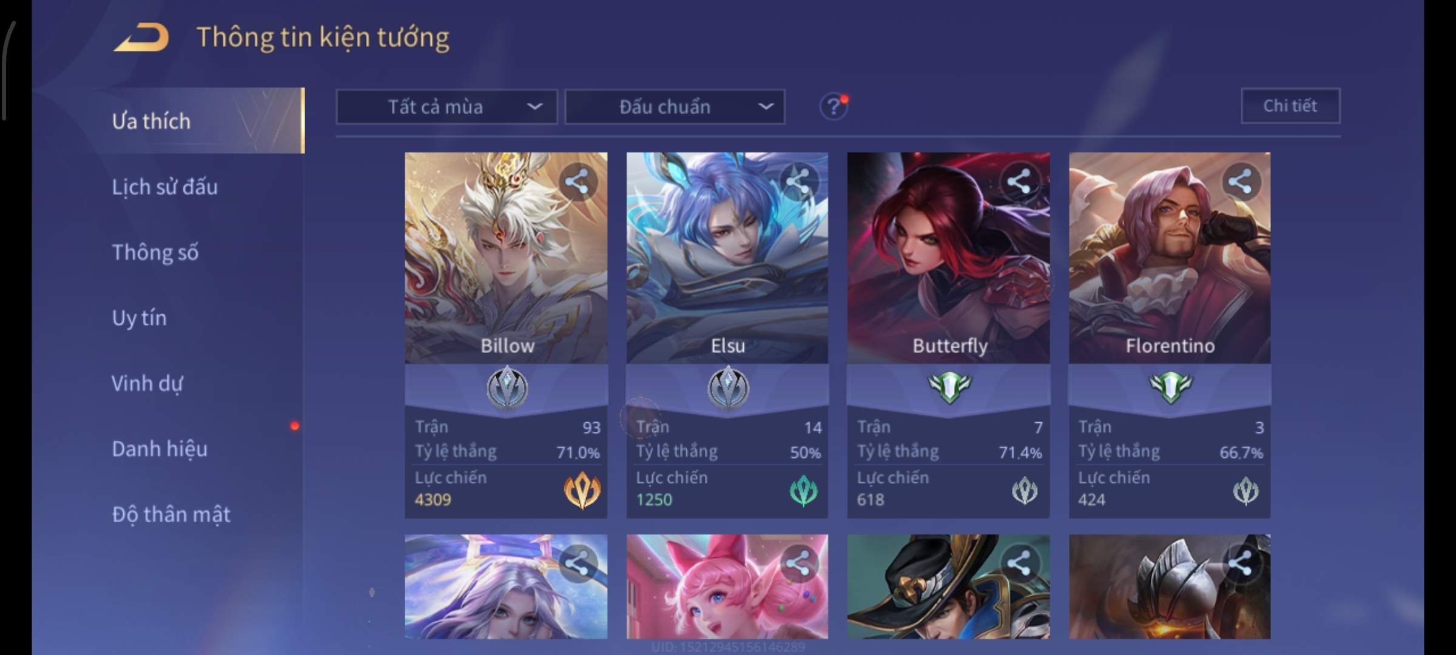The width and height of the screenshot is (1456, 655).
Task: Tap the golden back arrow icon
Action: 141,38
